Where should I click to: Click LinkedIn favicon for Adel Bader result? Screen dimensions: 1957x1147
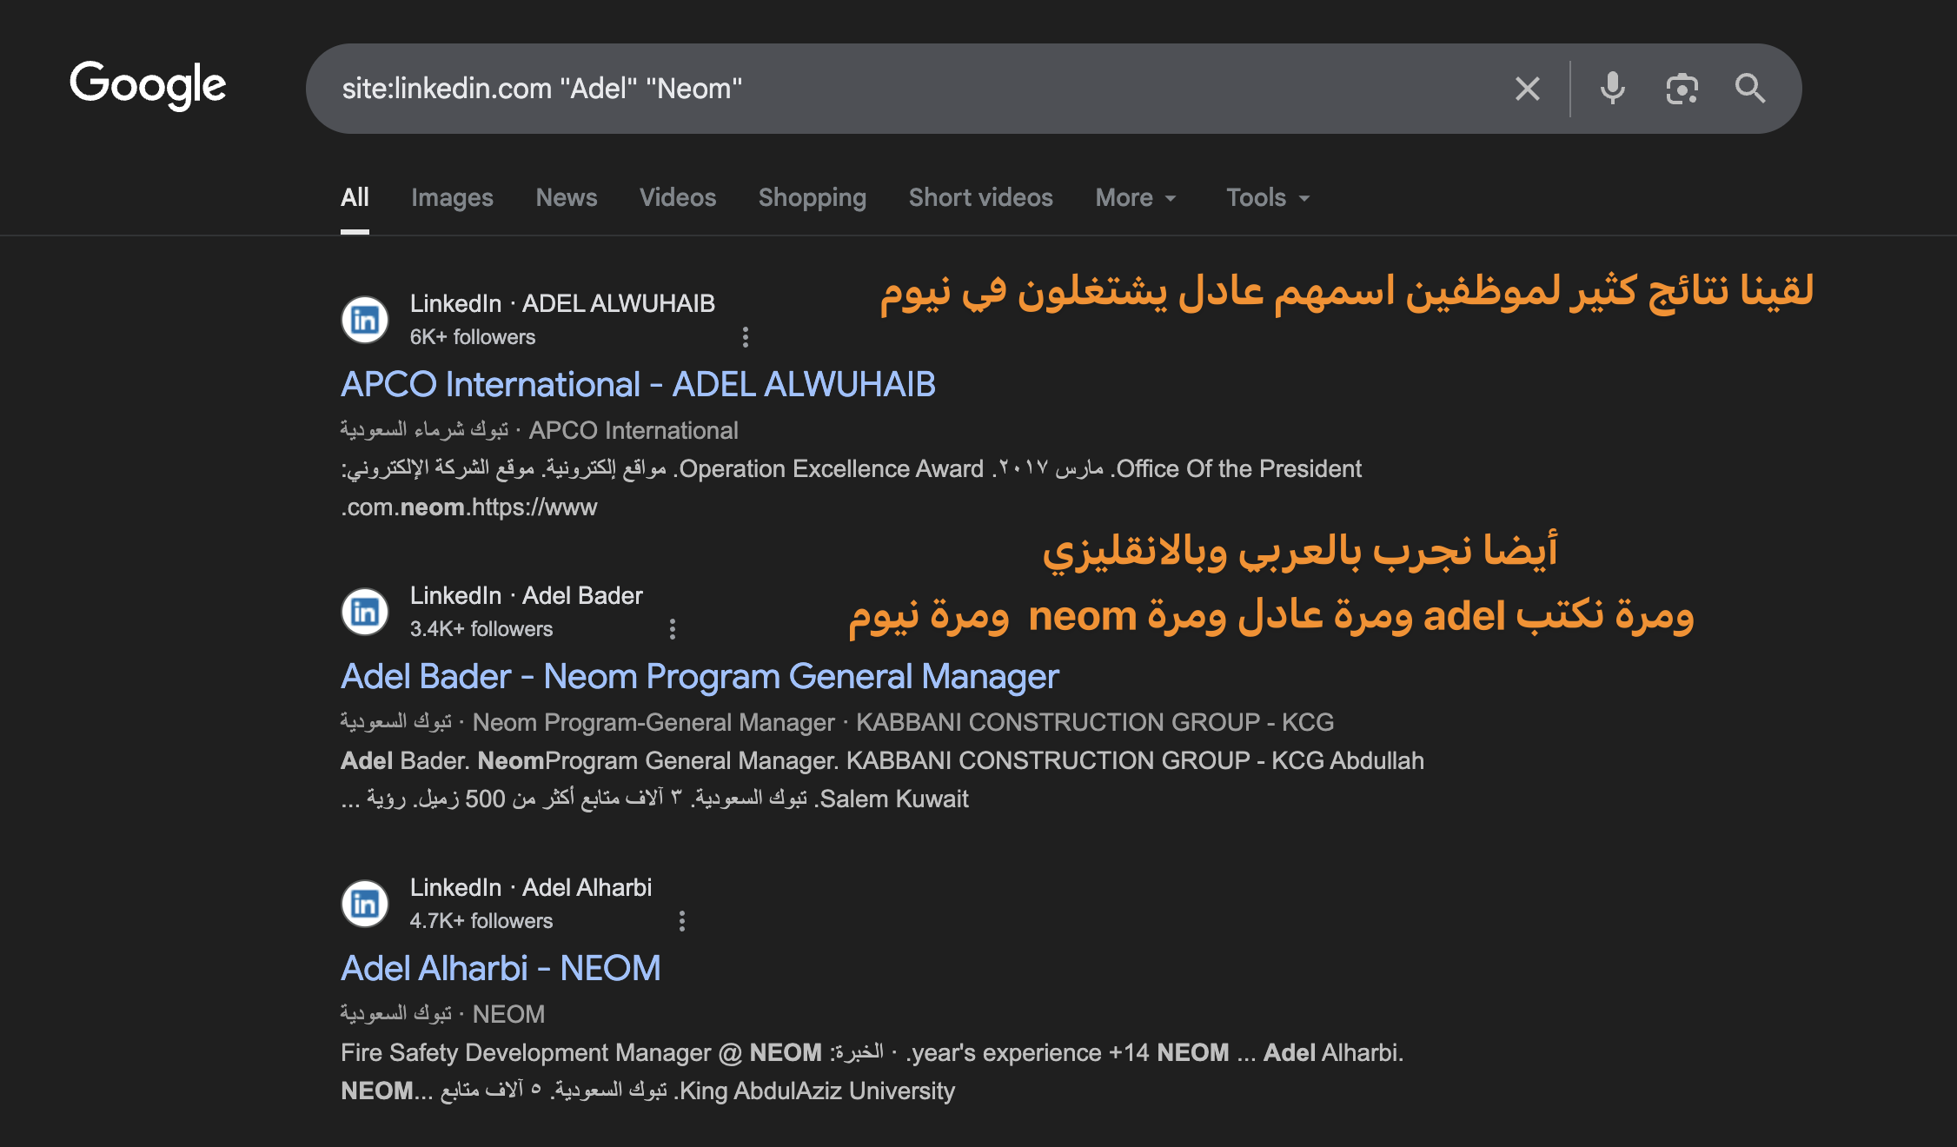365,612
